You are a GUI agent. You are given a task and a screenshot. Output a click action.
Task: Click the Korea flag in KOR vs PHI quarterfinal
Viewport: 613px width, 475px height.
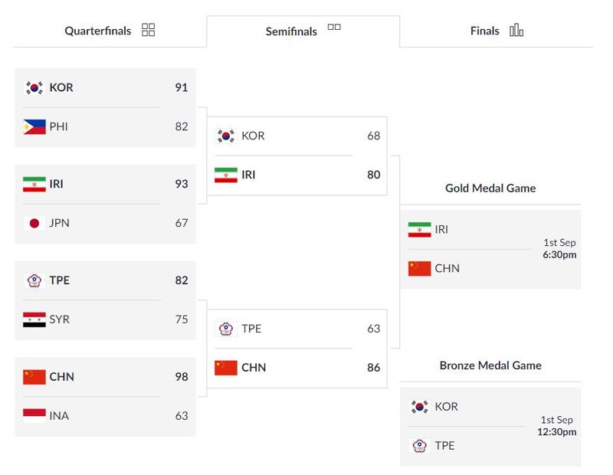click(34, 87)
